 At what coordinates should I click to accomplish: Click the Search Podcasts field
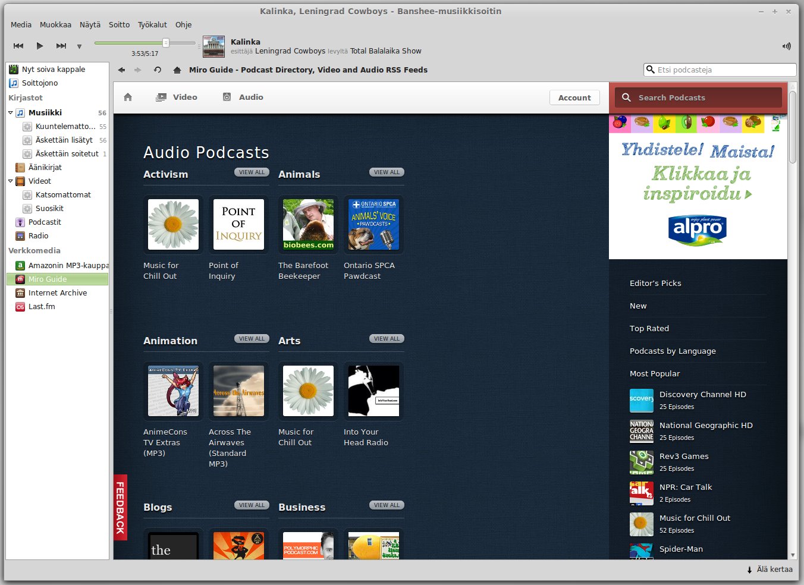(x=698, y=97)
